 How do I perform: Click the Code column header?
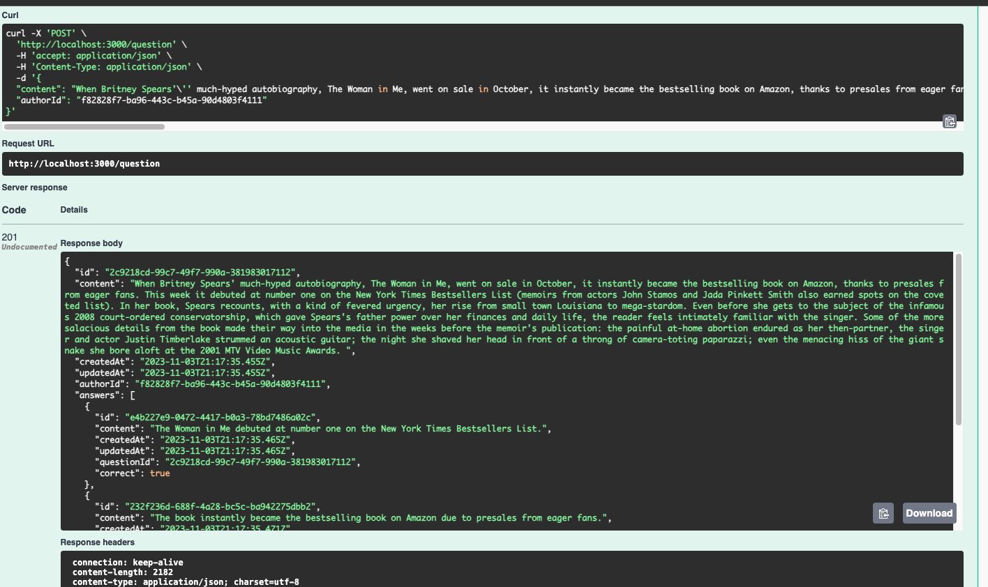(14, 210)
